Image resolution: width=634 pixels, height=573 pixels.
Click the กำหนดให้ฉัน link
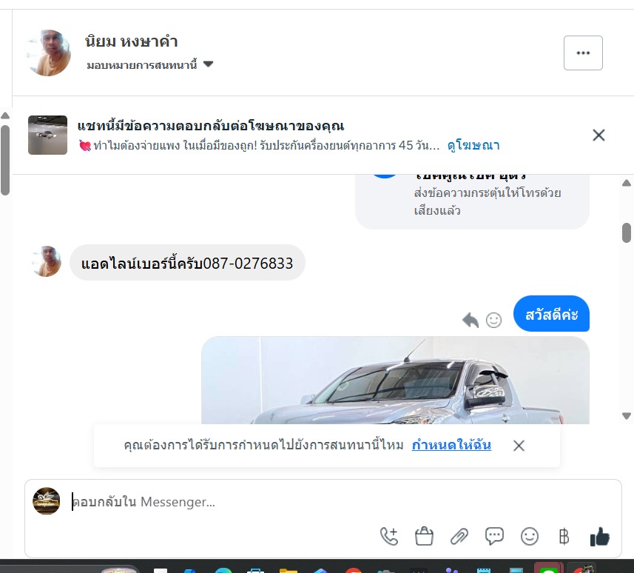tap(451, 445)
